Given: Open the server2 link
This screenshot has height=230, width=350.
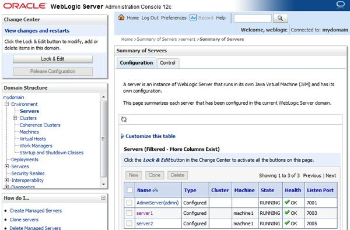Looking at the screenshot, I should (x=145, y=224).
